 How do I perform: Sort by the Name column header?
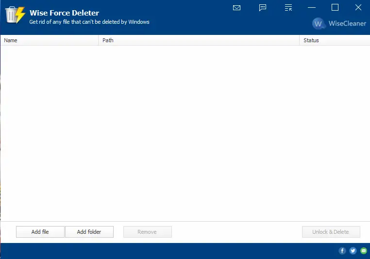tap(50, 40)
